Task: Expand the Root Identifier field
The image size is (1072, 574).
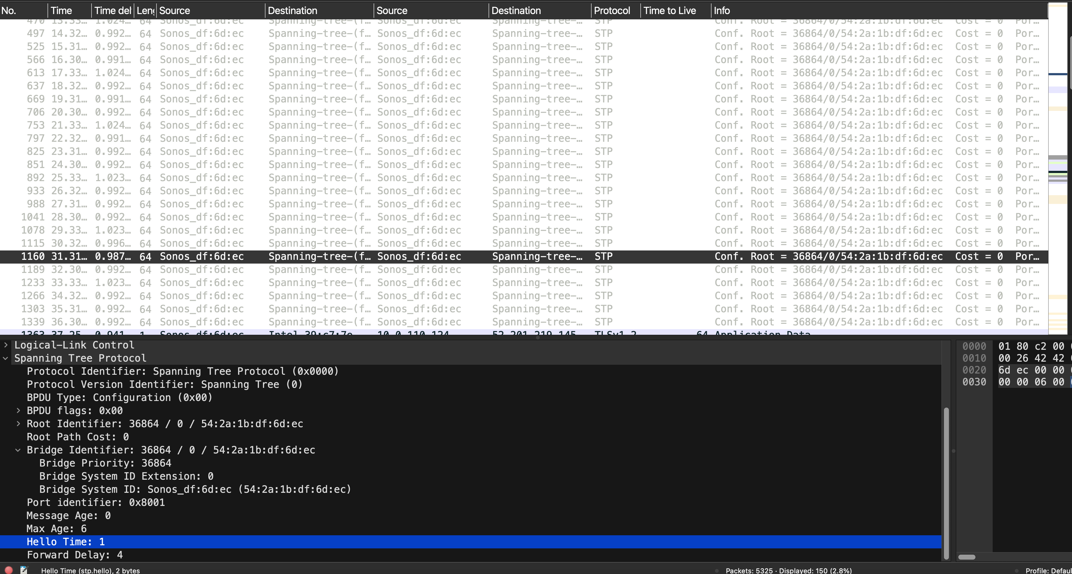Action: tap(18, 423)
